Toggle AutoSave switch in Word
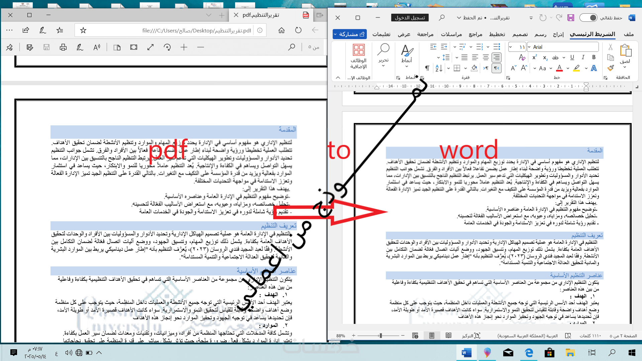The height and width of the screenshot is (361, 642). (x=588, y=18)
